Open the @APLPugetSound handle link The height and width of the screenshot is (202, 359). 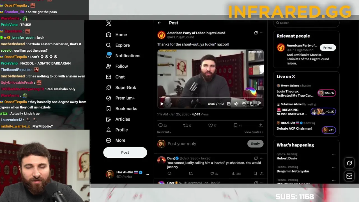pos(181,37)
